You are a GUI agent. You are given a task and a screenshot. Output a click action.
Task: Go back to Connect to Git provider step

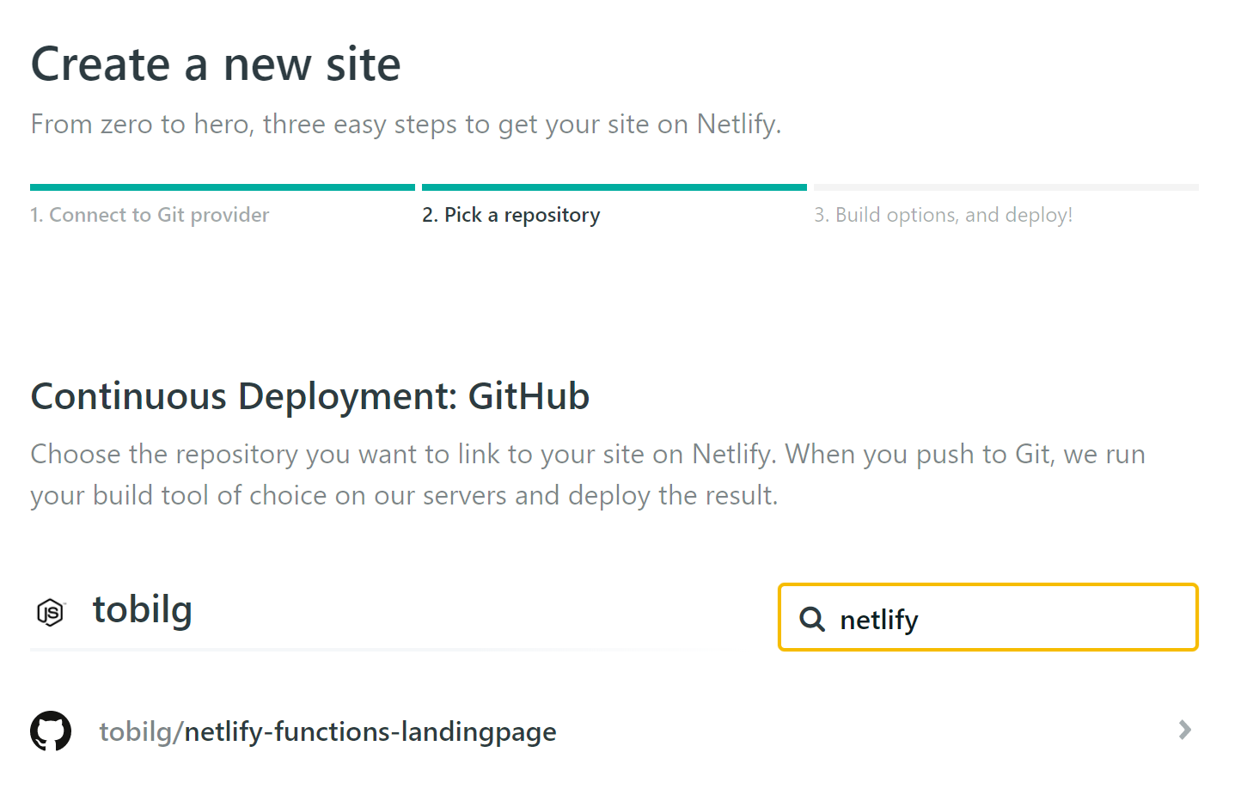[150, 215]
